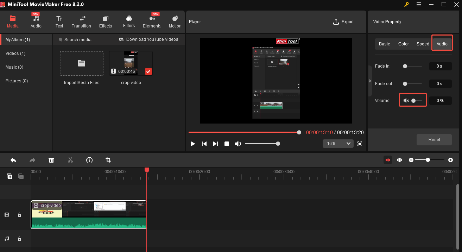462x252 pixels.
Task: Play the video in the player
Action: point(193,144)
